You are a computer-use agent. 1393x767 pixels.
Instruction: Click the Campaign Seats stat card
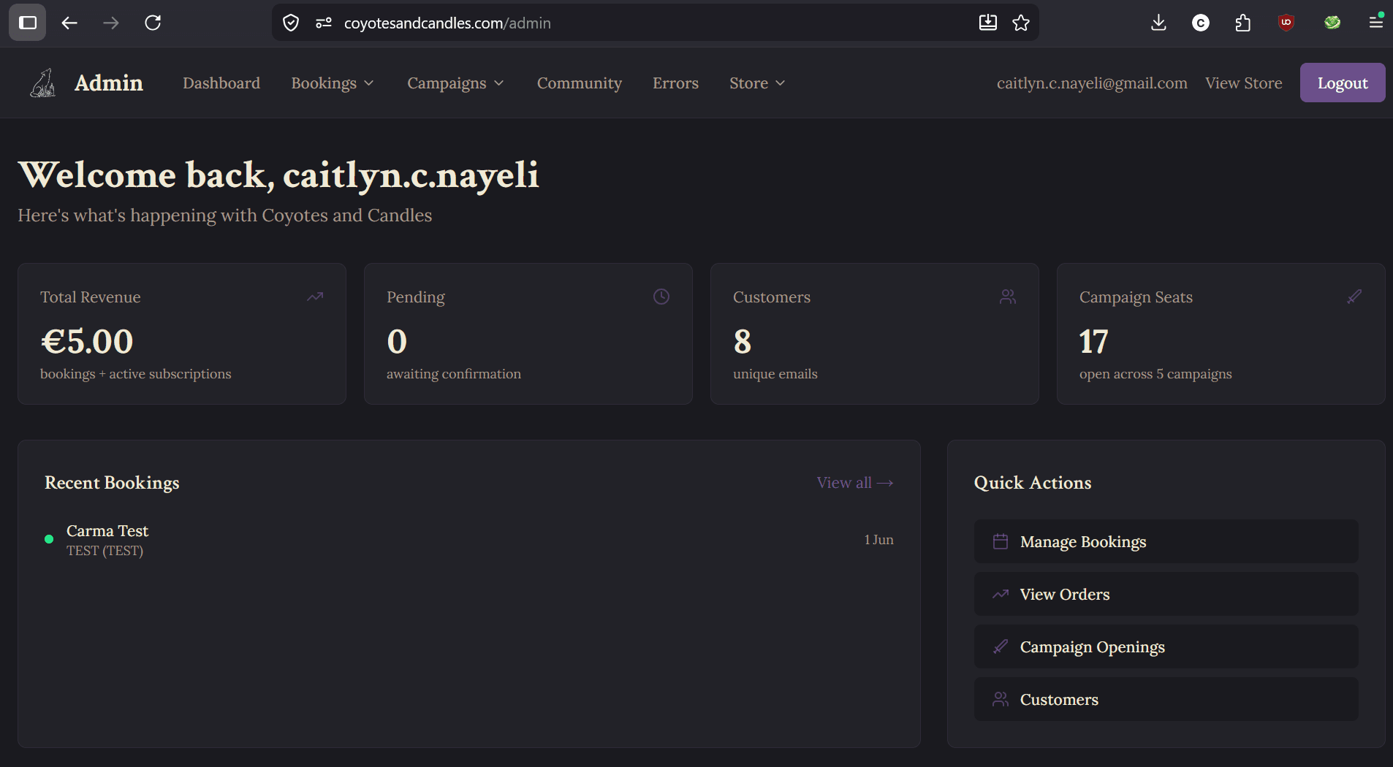pyautogui.click(x=1221, y=334)
